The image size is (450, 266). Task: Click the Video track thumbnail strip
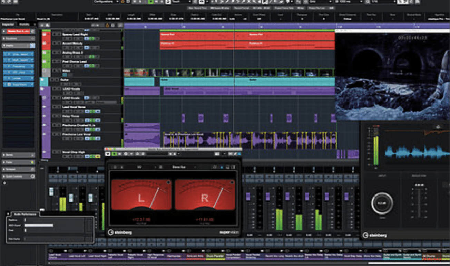pos(229,73)
